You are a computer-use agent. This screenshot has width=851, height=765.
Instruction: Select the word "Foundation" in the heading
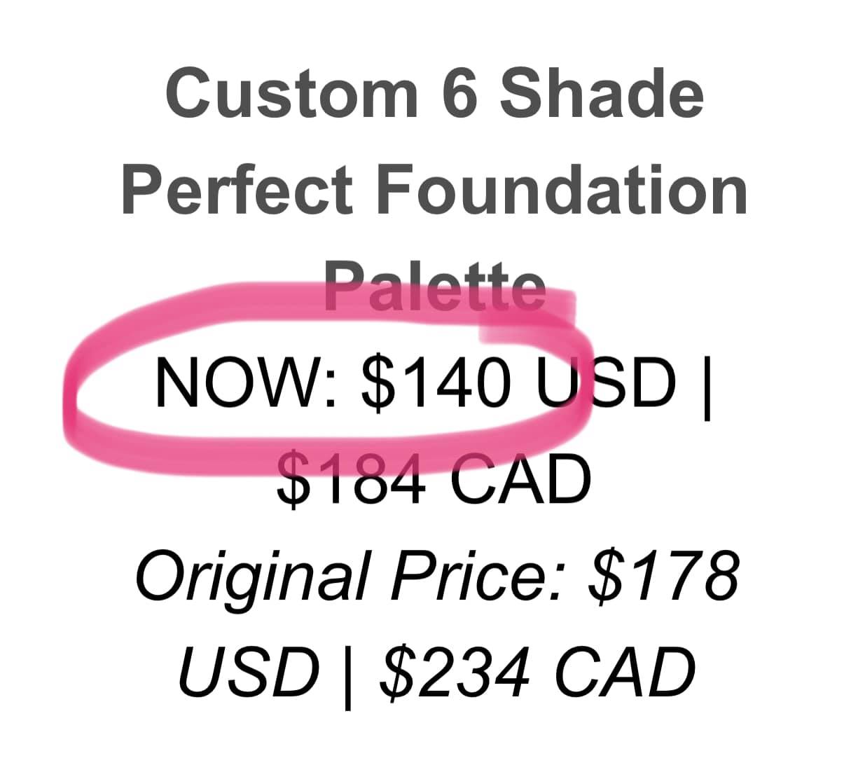click(x=562, y=191)
